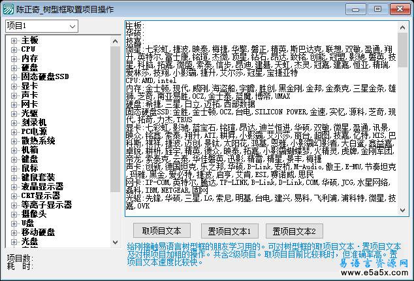Expand the 声卡 tree node
Viewport: 414px width, 281px height.
(x=14, y=95)
